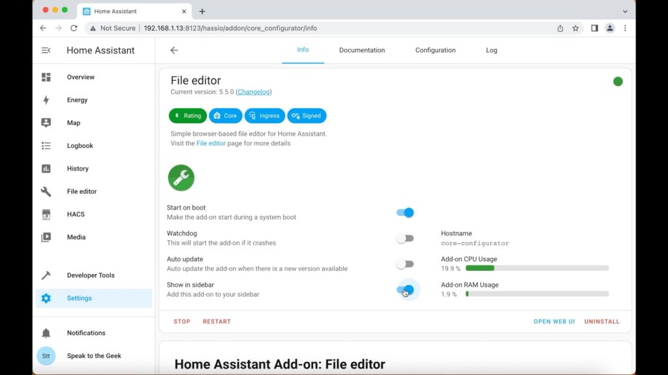Open the Overview menu item
Viewport: 668px width, 375px height.
94,77
